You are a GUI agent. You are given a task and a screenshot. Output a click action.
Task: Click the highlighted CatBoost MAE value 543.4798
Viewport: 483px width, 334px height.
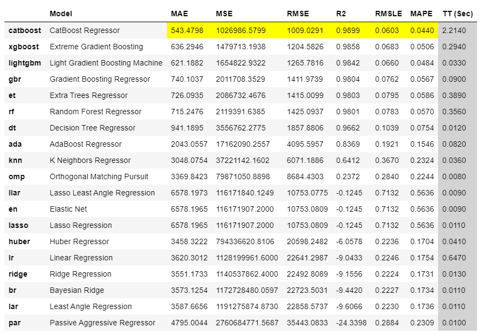click(187, 31)
